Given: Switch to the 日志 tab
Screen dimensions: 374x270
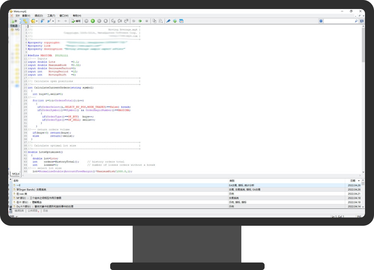Looking at the screenshot, I should [45, 211].
